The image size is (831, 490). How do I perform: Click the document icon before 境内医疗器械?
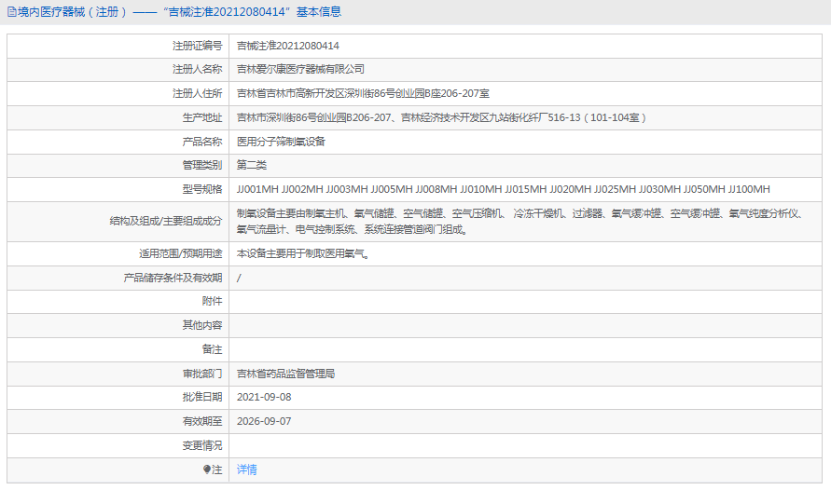click(x=11, y=11)
